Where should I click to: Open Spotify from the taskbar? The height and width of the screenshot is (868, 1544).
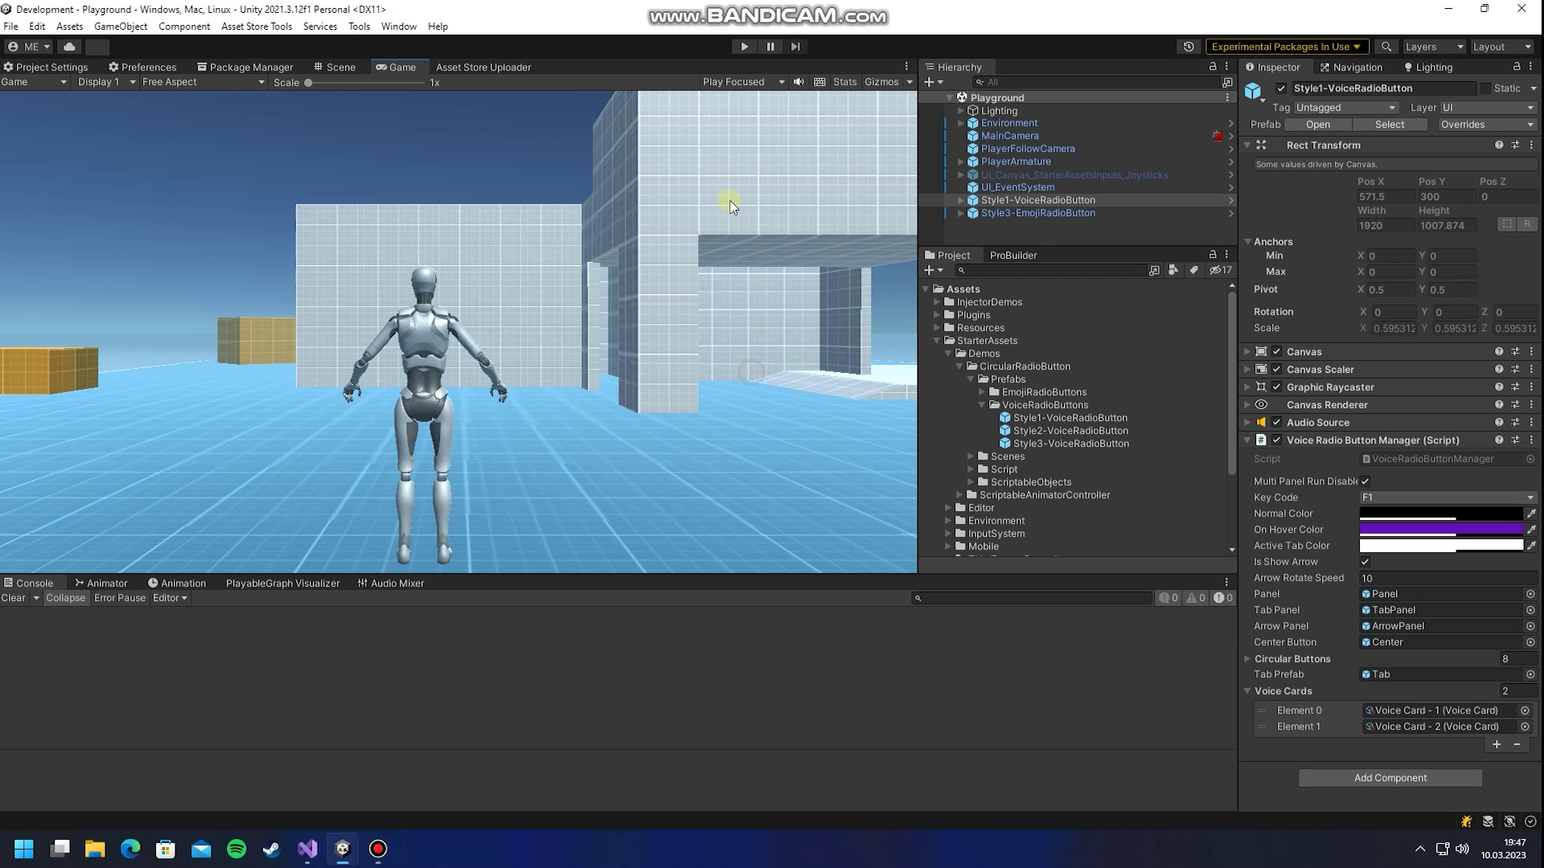(x=236, y=849)
